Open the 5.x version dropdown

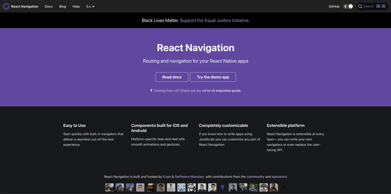[90, 6]
